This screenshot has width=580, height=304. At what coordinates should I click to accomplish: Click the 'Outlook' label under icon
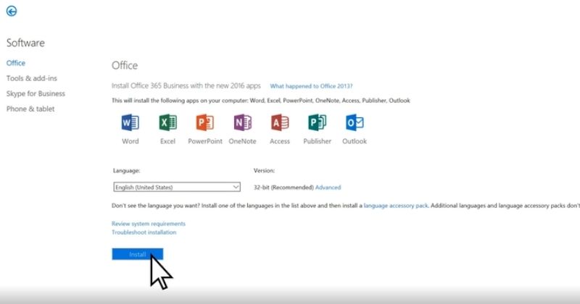point(355,141)
